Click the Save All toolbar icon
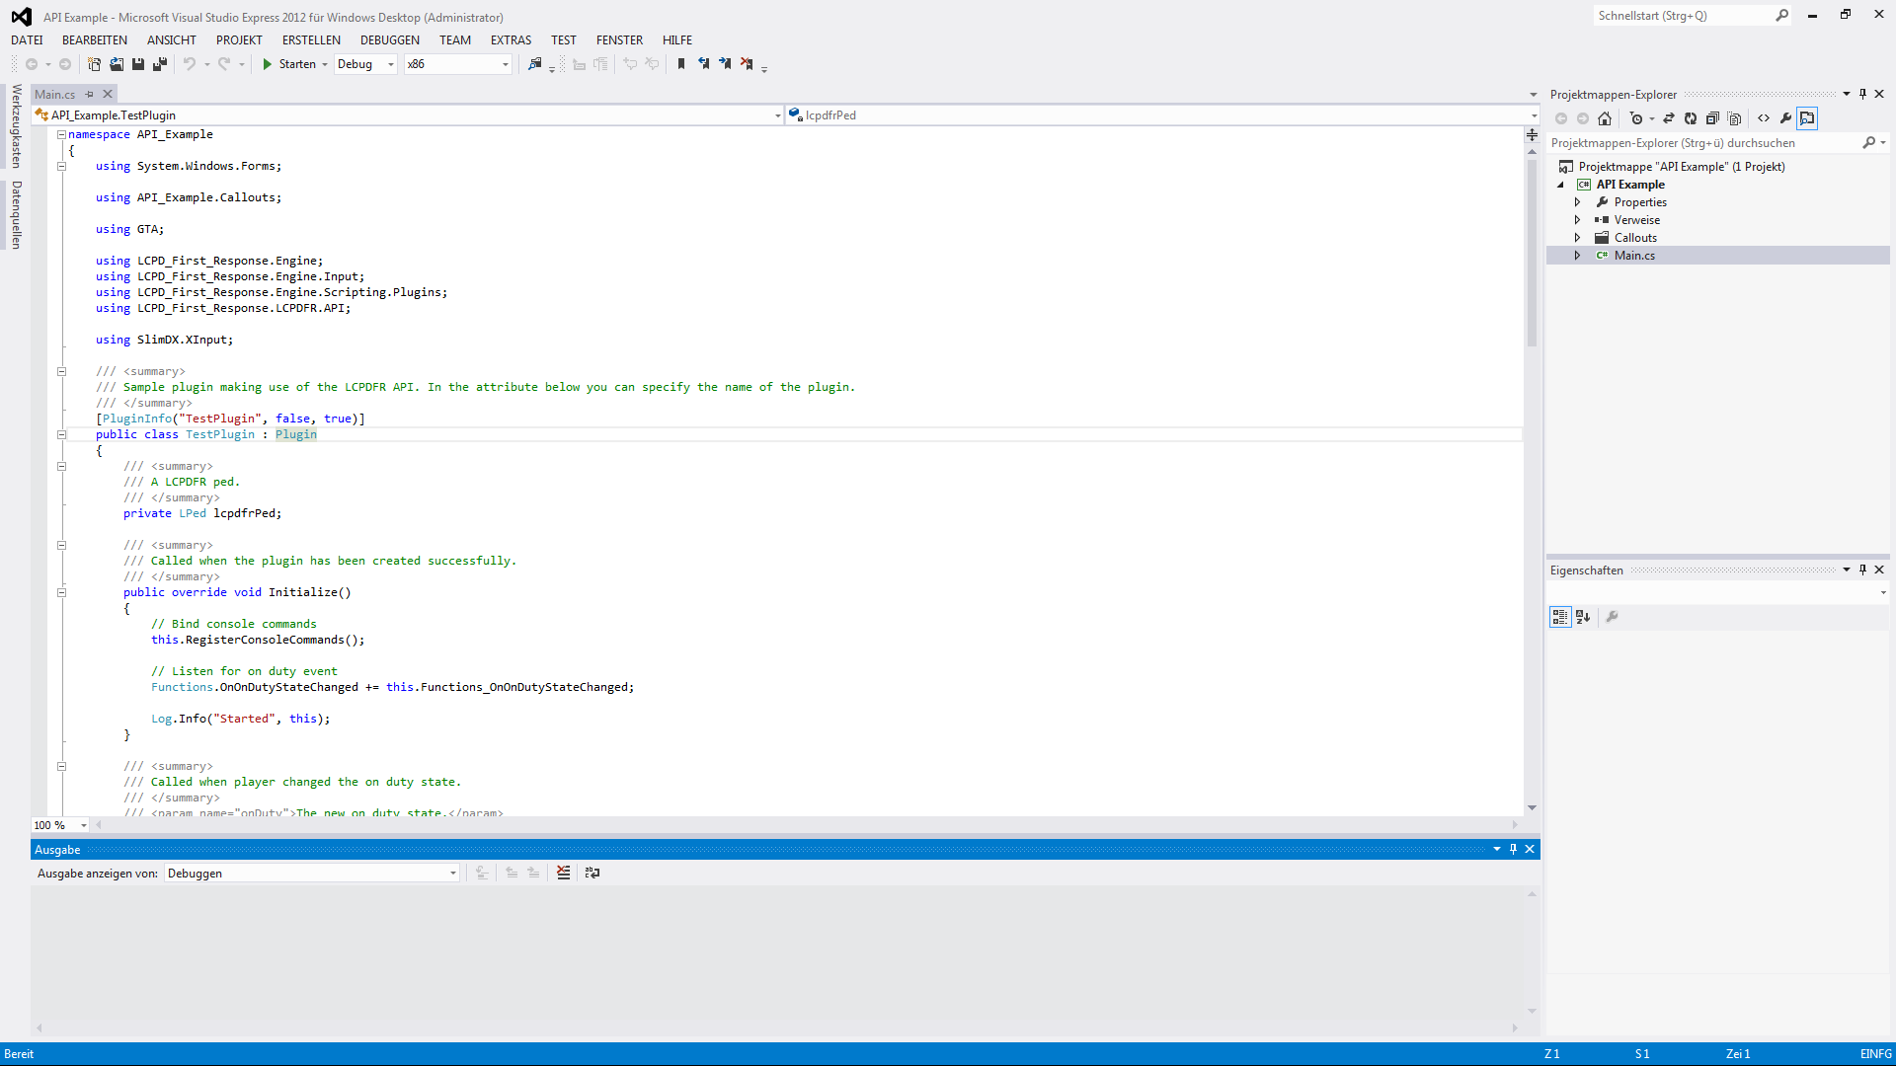The width and height of the screenshot is (1896, 1066). pos(159,64)
